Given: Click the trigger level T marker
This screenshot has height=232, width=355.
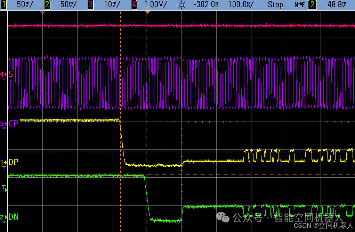Looking at the screenshot, I should (x=5, y=188).
